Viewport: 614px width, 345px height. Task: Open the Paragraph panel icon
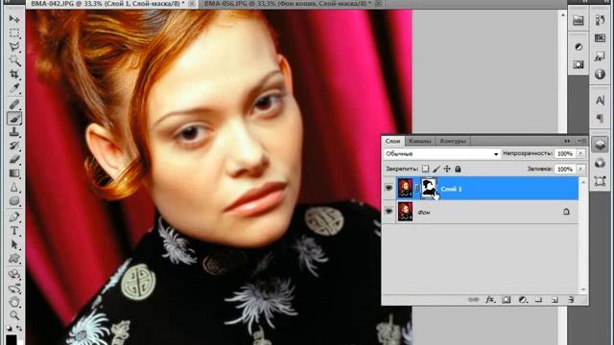pyautogui.click(x=600, y=118)
